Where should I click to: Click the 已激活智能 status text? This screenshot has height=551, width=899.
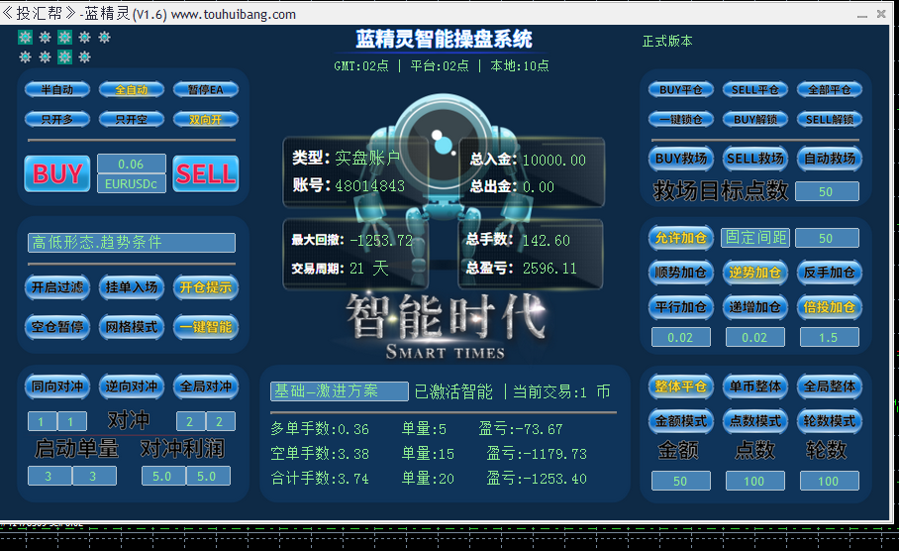(452, 392)
